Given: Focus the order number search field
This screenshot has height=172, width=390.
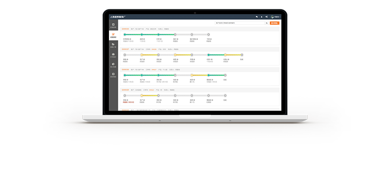Looking at the screenshot, I should point(240,23).
